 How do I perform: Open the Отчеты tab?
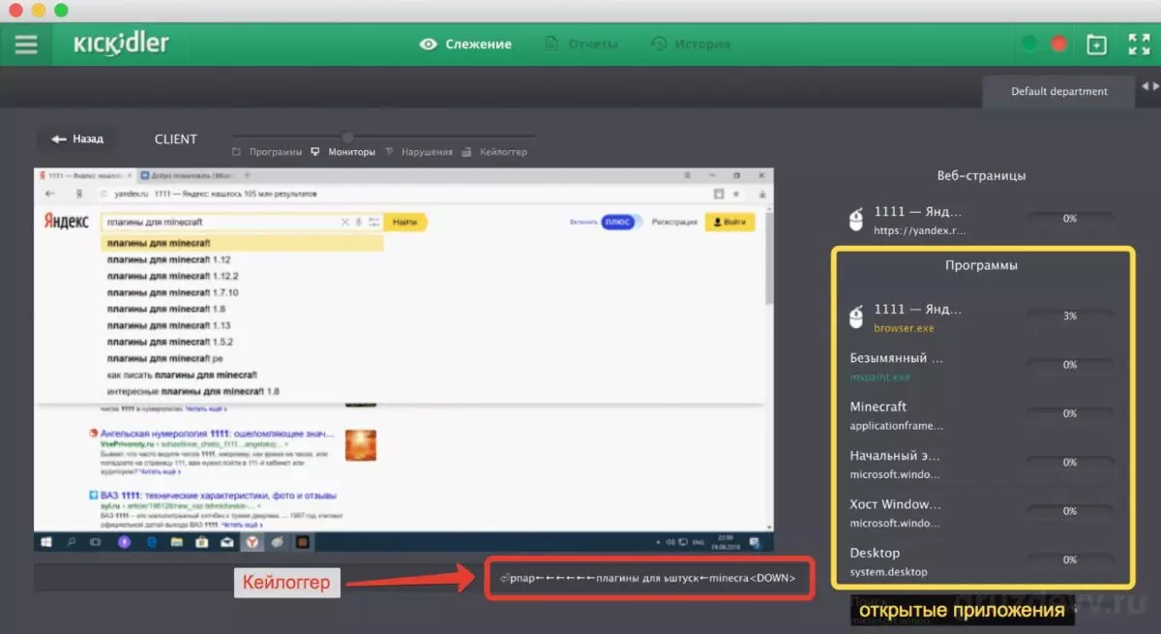pyautogui.click(x=581, y=44)
